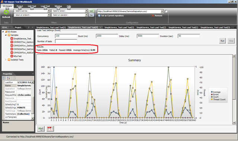238x141 pixels.
Task: Open the Help menu
Action: click(69, 6)
